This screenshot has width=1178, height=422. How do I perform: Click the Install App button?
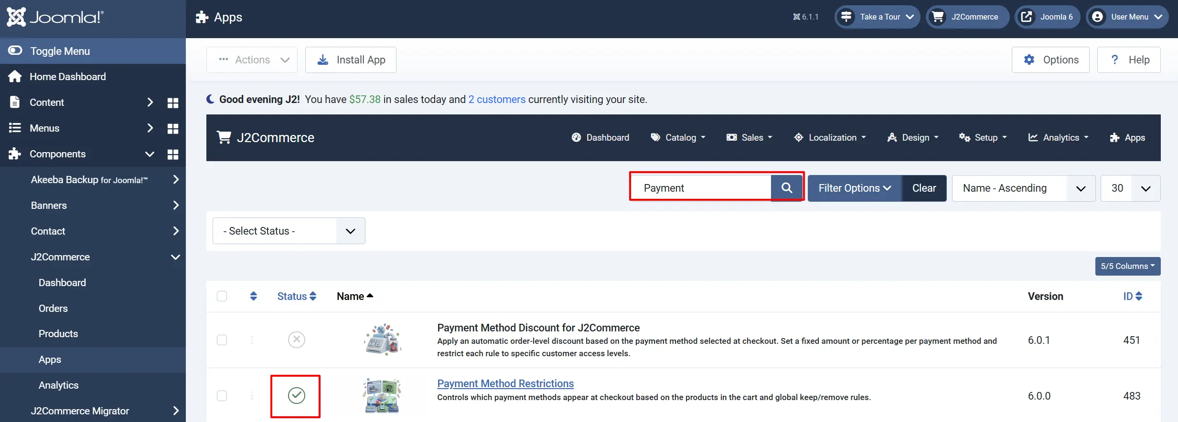[x=351, y=60]
